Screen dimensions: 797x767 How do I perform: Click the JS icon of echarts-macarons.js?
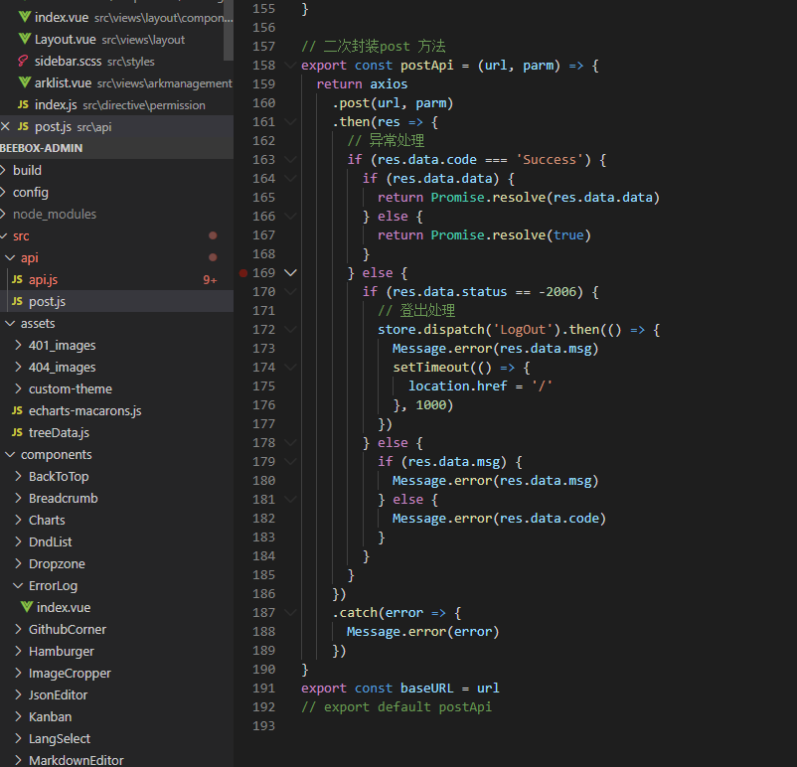pyautogui.click(x=17, y=411)
